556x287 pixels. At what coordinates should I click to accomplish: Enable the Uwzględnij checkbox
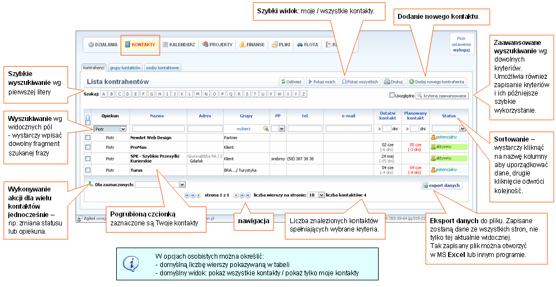tap(393, 95)
